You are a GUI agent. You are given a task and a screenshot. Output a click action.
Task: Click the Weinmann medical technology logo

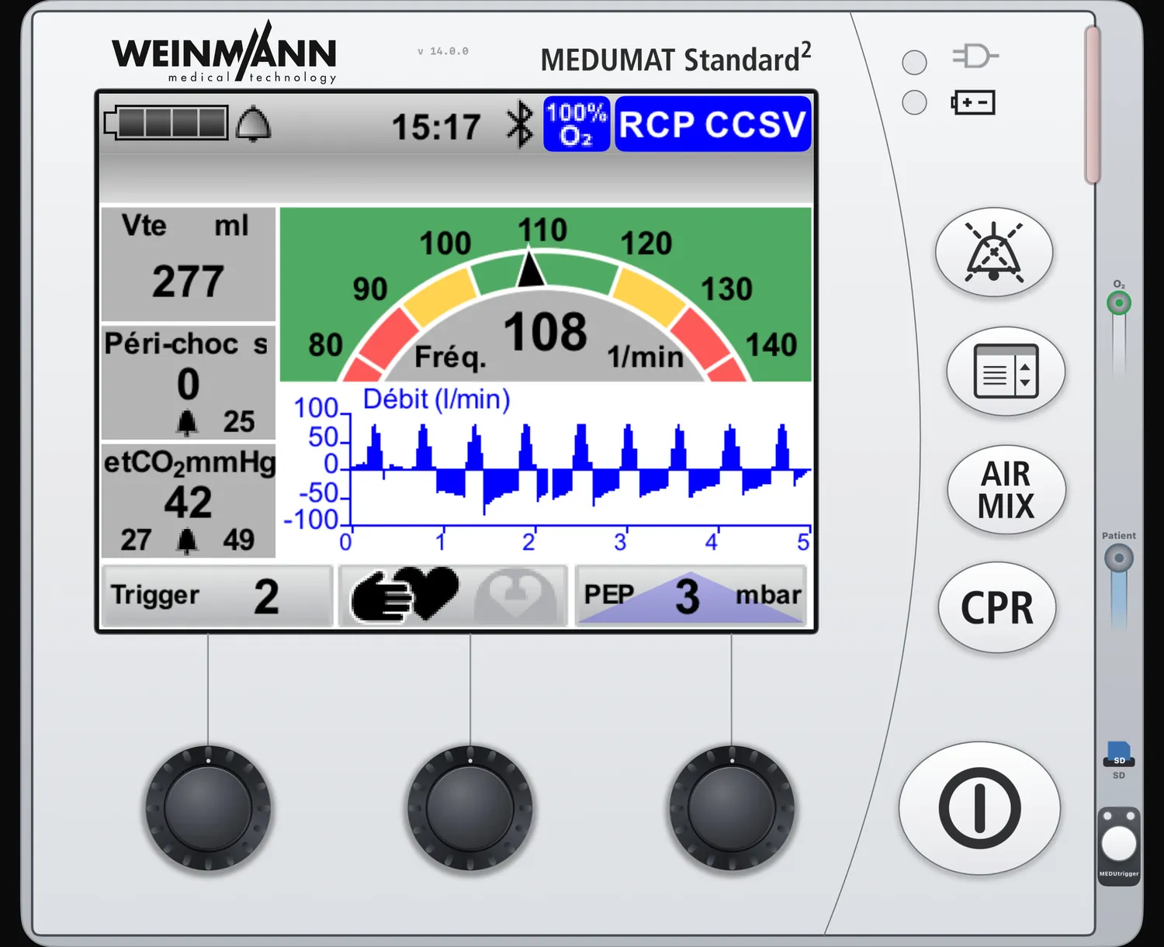224,52
